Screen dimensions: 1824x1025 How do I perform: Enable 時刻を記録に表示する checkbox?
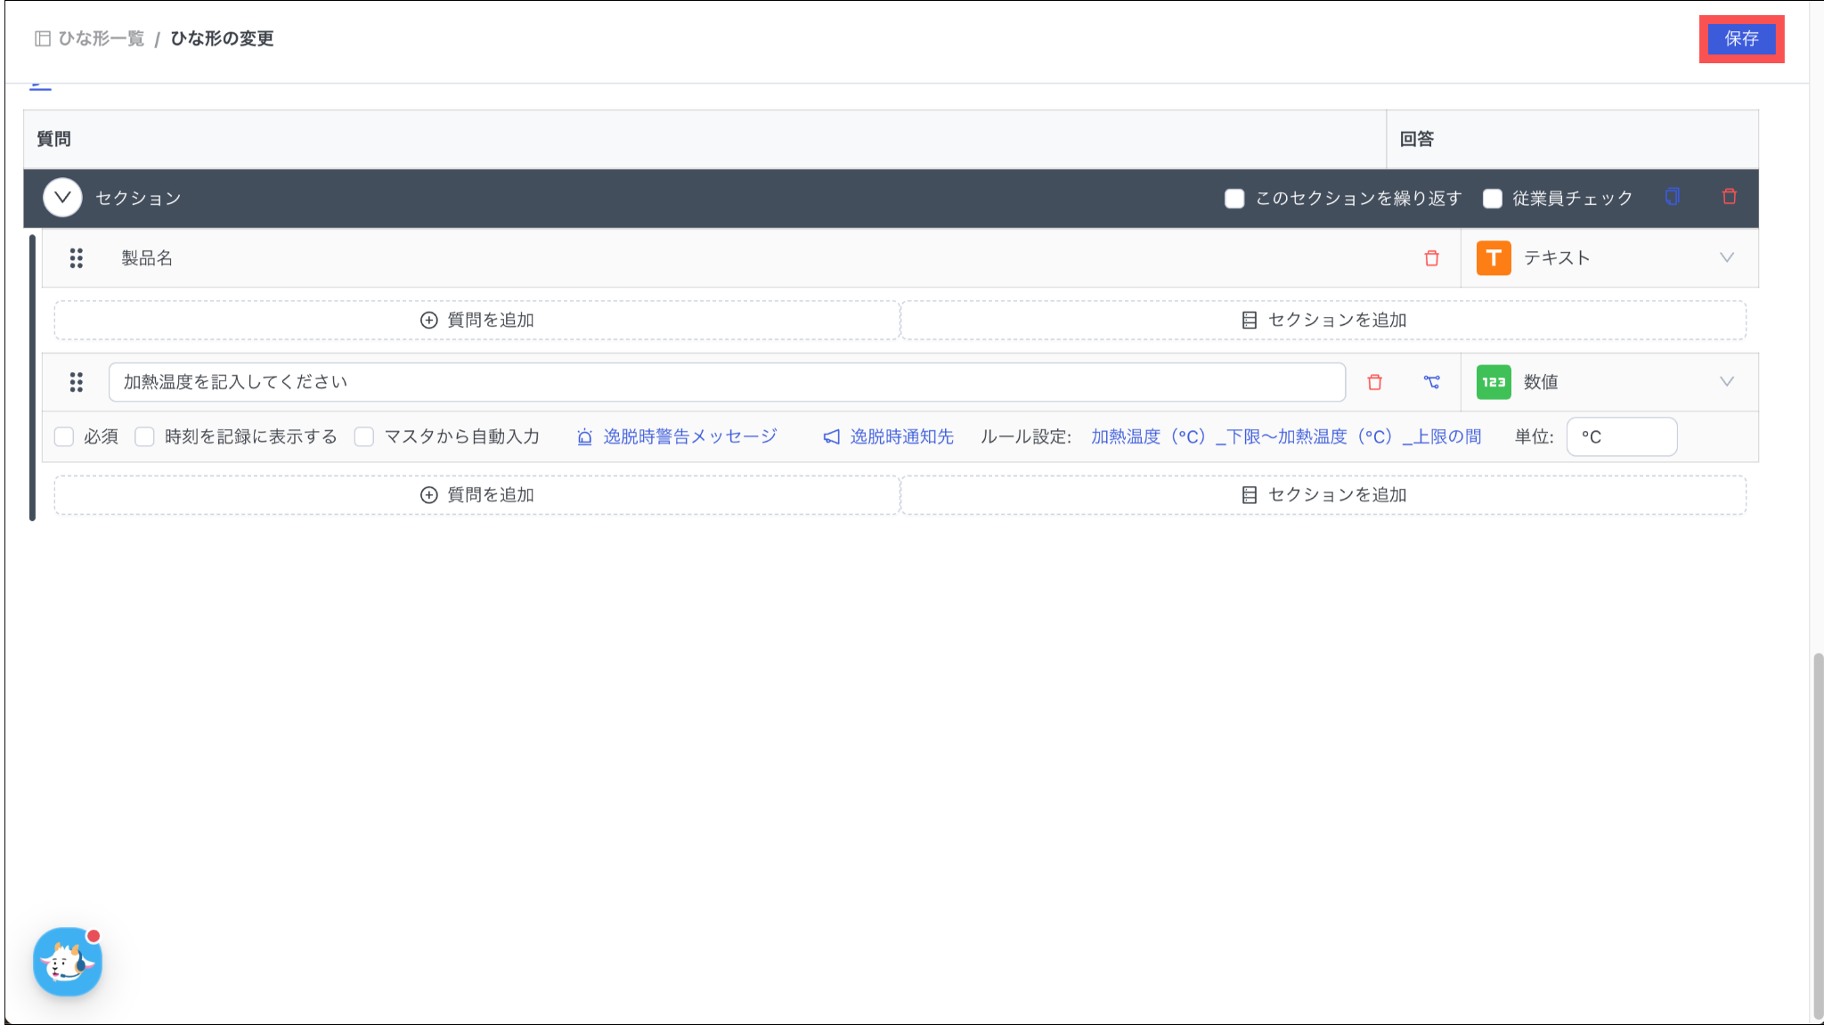click(144, 436)
